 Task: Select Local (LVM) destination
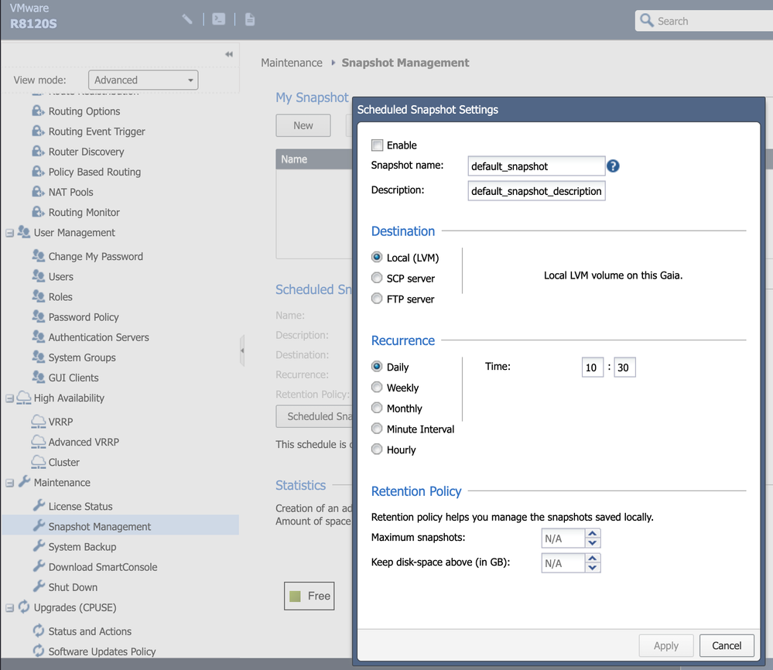(x=377, y=258)
